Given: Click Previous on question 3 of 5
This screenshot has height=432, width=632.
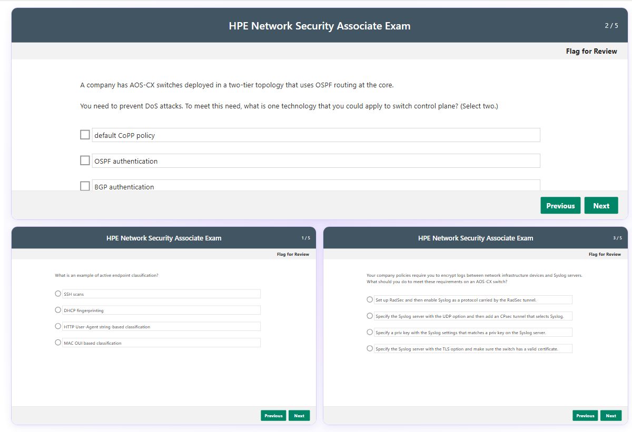Looking at the screenshot, I should click(585, 416).
